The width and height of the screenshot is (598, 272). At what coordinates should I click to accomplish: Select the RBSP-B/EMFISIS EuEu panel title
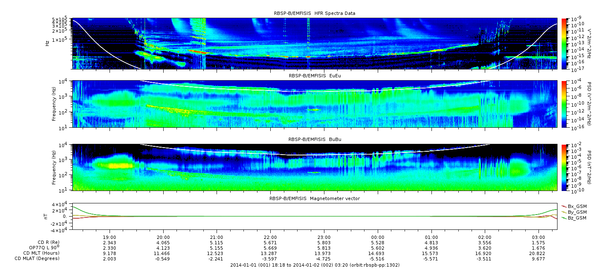tap(314, 76)
